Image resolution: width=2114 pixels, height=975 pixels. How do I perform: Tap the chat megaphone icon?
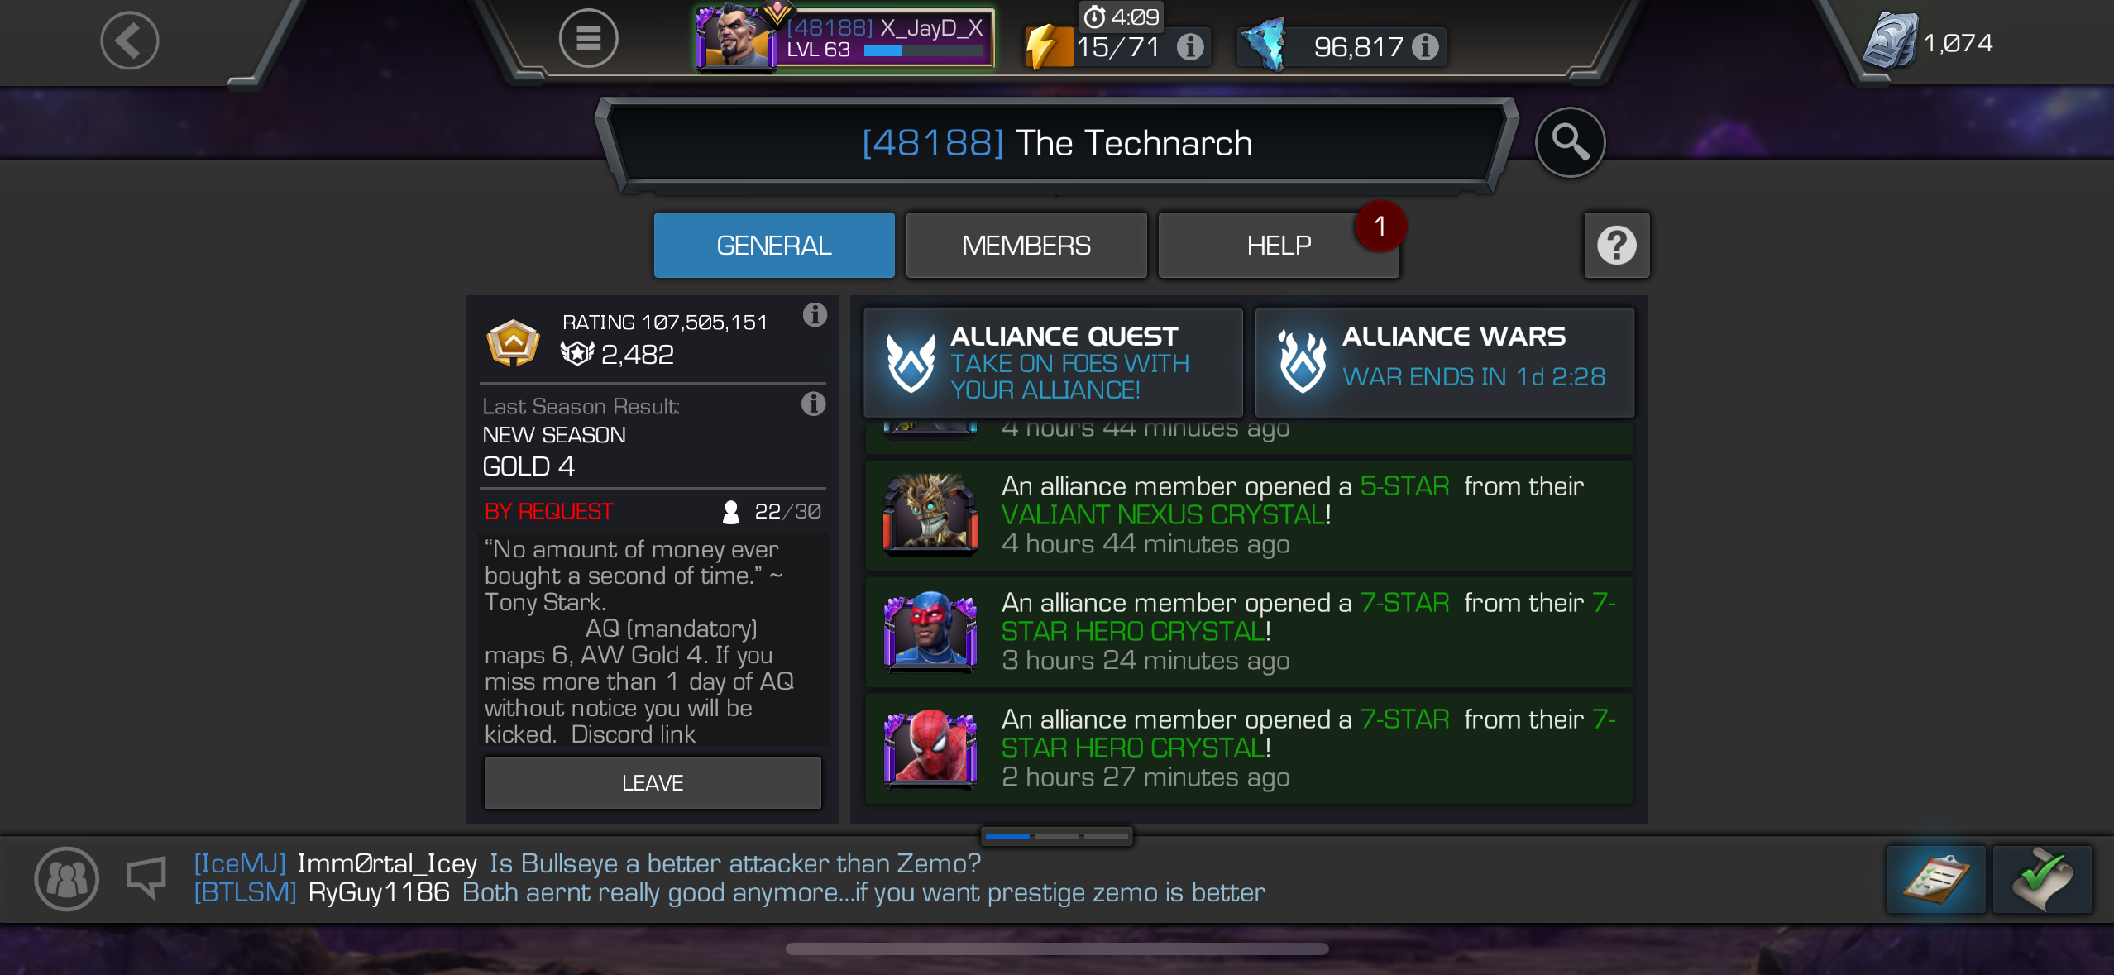point(146,878)
